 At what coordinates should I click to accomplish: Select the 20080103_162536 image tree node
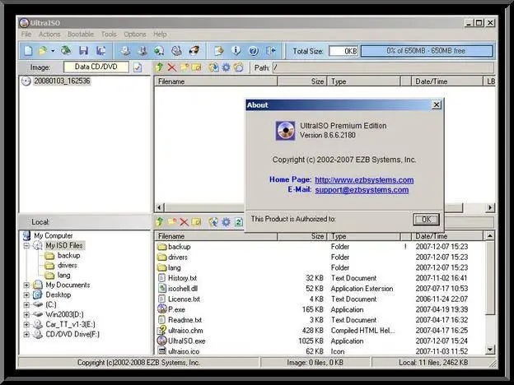click(x=62, y=81)
